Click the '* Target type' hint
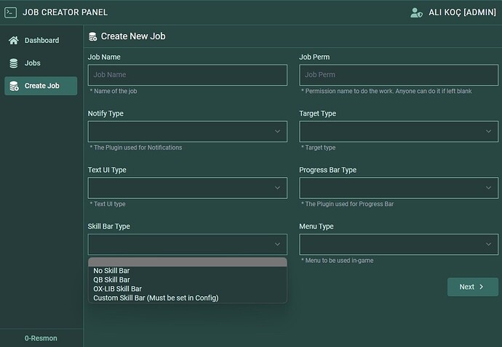Image resolution: width=502 pixels, height=347 pixels. point(319,147)
